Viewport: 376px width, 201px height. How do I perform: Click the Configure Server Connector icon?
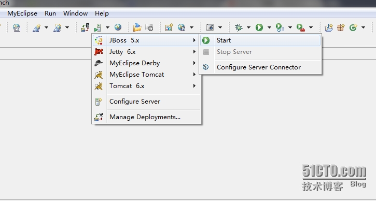click(x=205, y=67)
